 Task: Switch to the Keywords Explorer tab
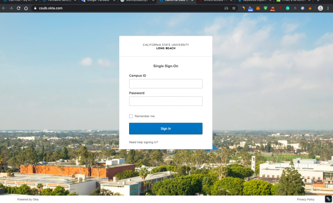tap(254, 1)
